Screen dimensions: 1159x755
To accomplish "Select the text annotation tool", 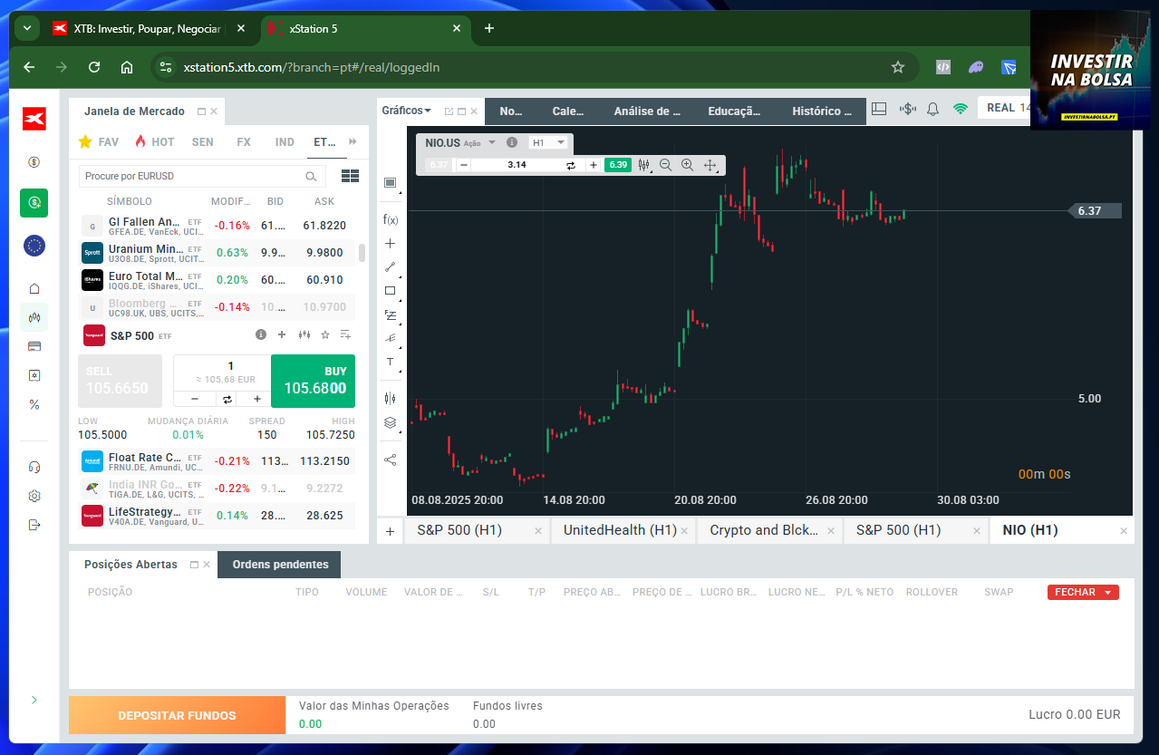I will click(x=391, y=362).
